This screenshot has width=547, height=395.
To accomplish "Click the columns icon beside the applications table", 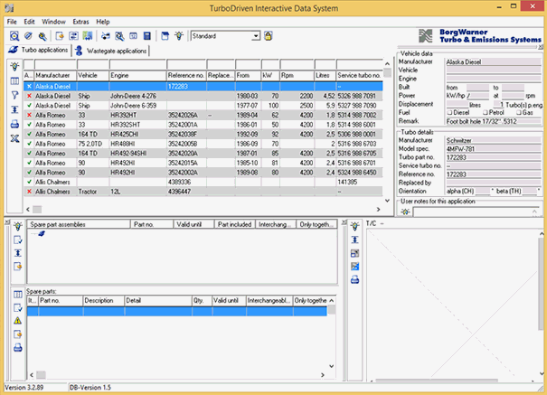I will pyautogui.click(x=14, y=80).
